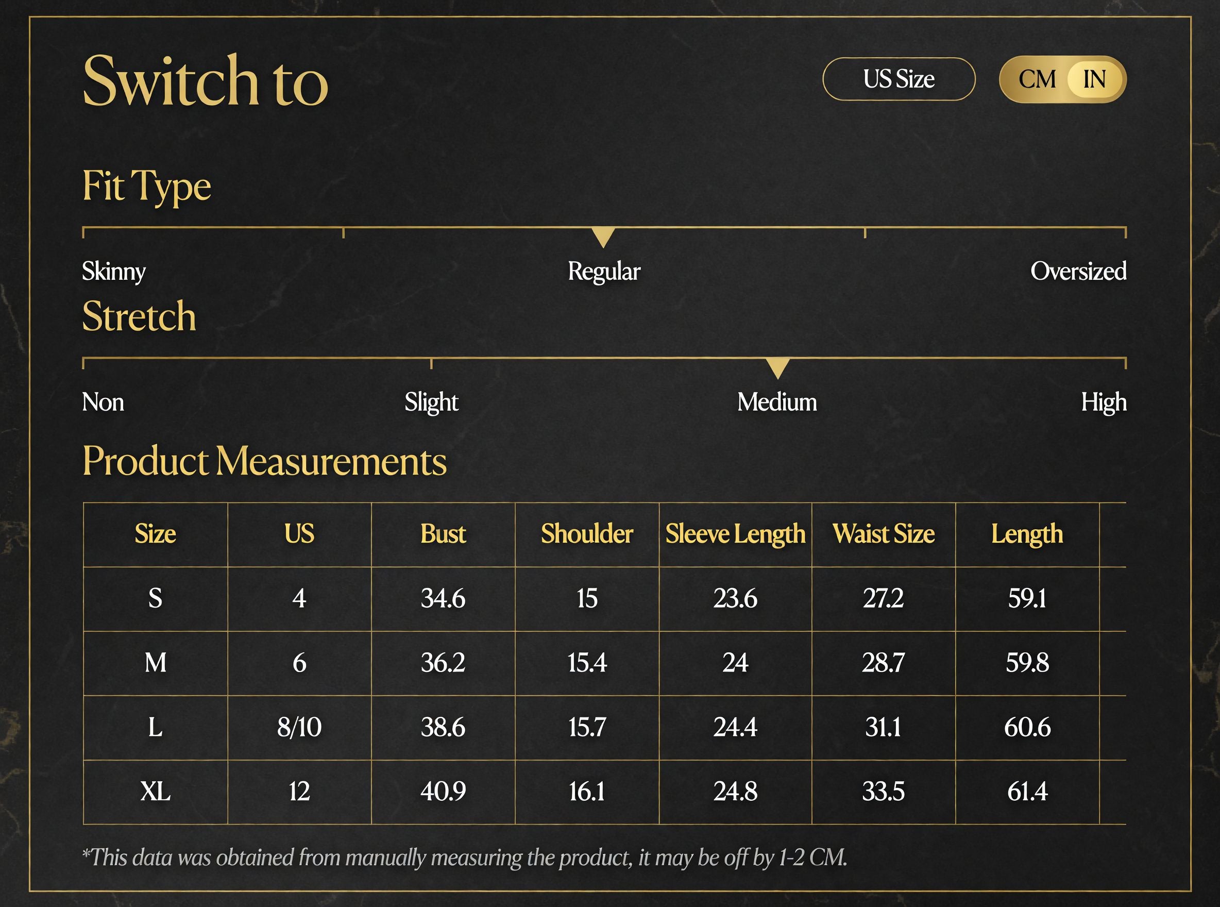The height and width of the screenshot is (907, 1220).
Task: Click the Product Measurements heading
Action: click(x=264, y=461)
